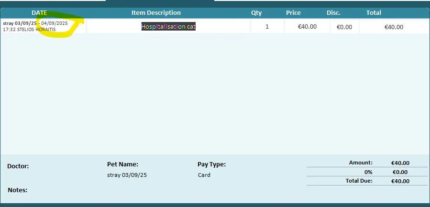Screen dimensions: 430x207
Task: Select the Price column header
Action: coord(293,13)
